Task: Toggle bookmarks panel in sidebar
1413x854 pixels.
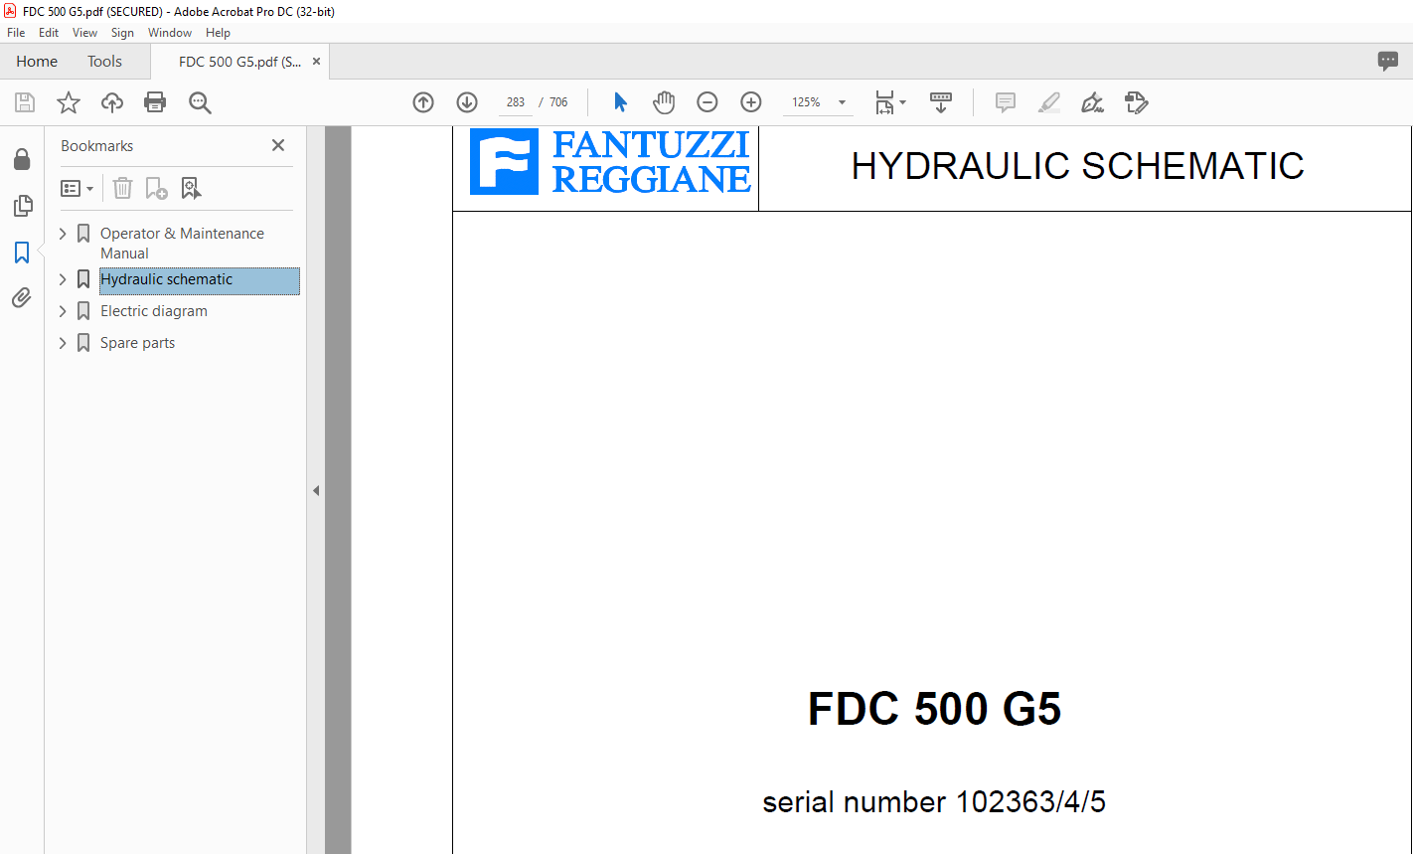Action: pos(22,253)
